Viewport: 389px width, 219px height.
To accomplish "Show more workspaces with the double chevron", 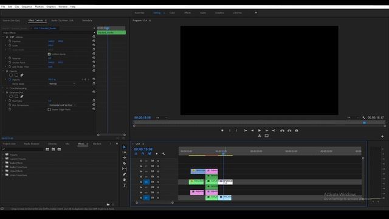I will (256, 13).
